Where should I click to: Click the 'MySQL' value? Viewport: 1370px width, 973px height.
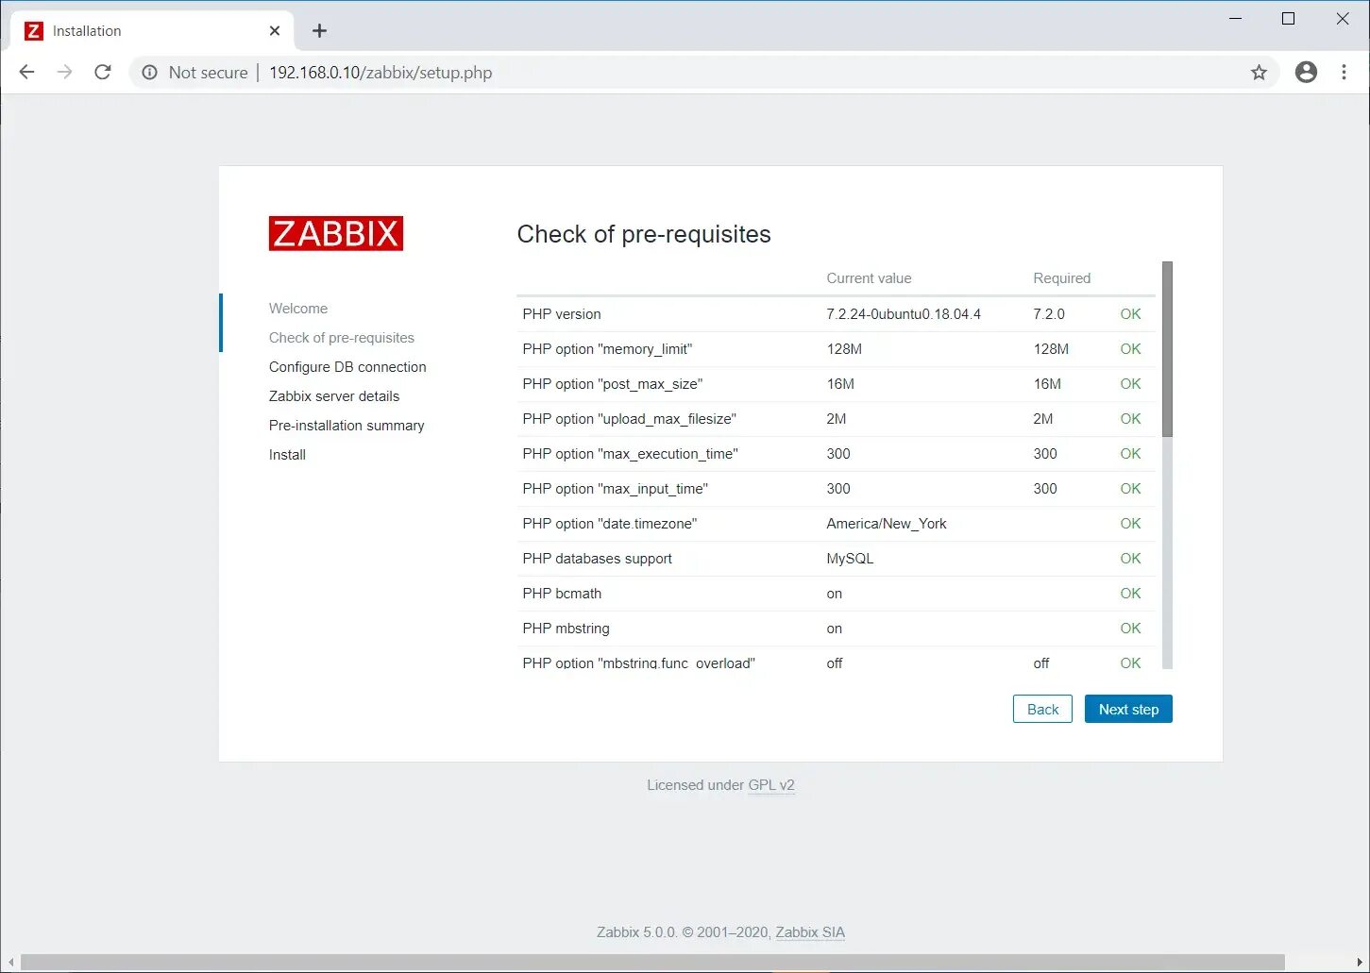point(850,559)
